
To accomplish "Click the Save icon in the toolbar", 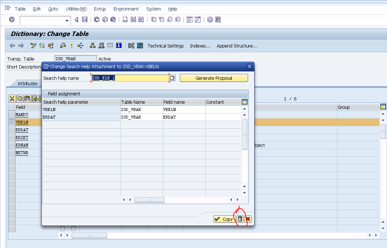I will 85,20.
